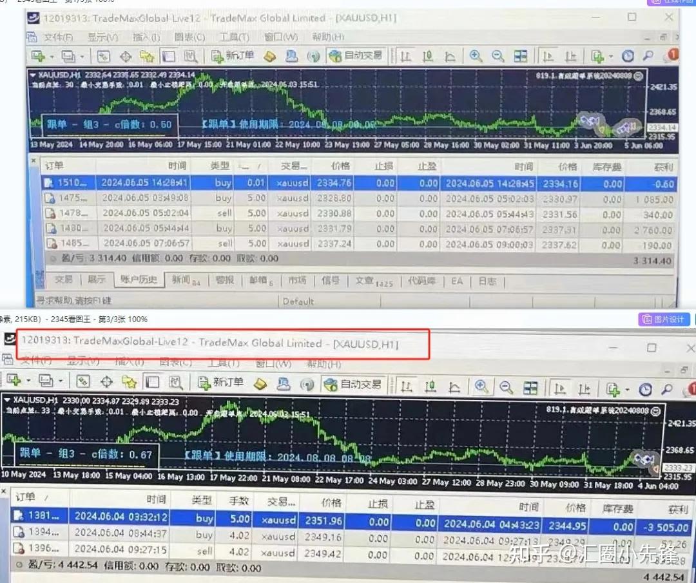Click zoom out magnifier in bottom window
696x583 pixels.
[506, 388]
